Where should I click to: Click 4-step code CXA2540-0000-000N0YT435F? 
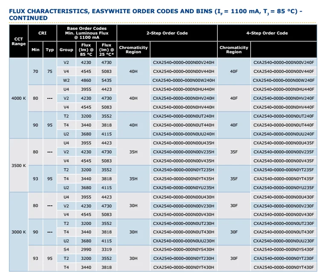click(x=284, y=179)
